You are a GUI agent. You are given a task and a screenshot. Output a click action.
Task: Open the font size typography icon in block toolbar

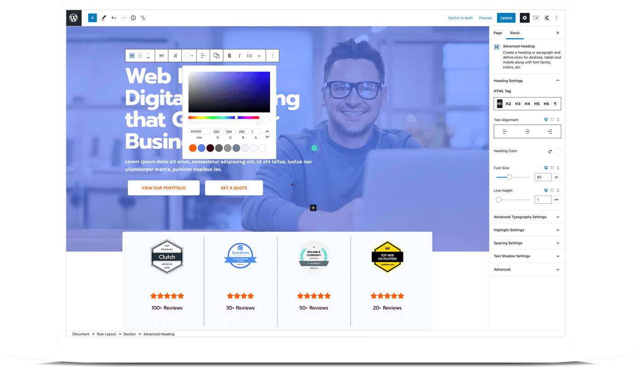tap(175, 56)
